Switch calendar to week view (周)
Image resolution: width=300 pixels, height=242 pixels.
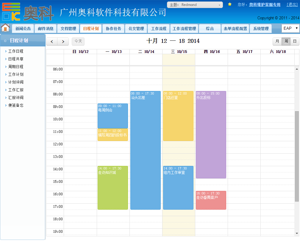click(x=286, y=41)
